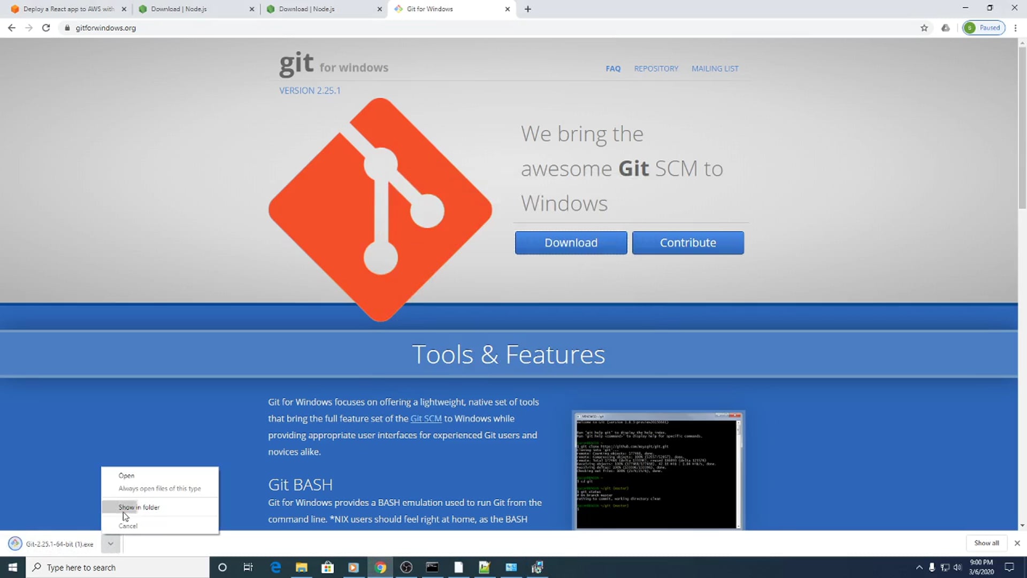Open new tab with plus icon
Screen dimensions: 1027x578
(x=528, y=9)
